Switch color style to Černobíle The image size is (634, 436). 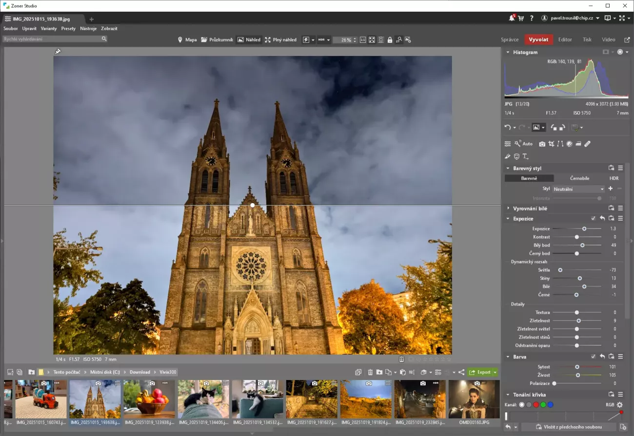(579, 178)
